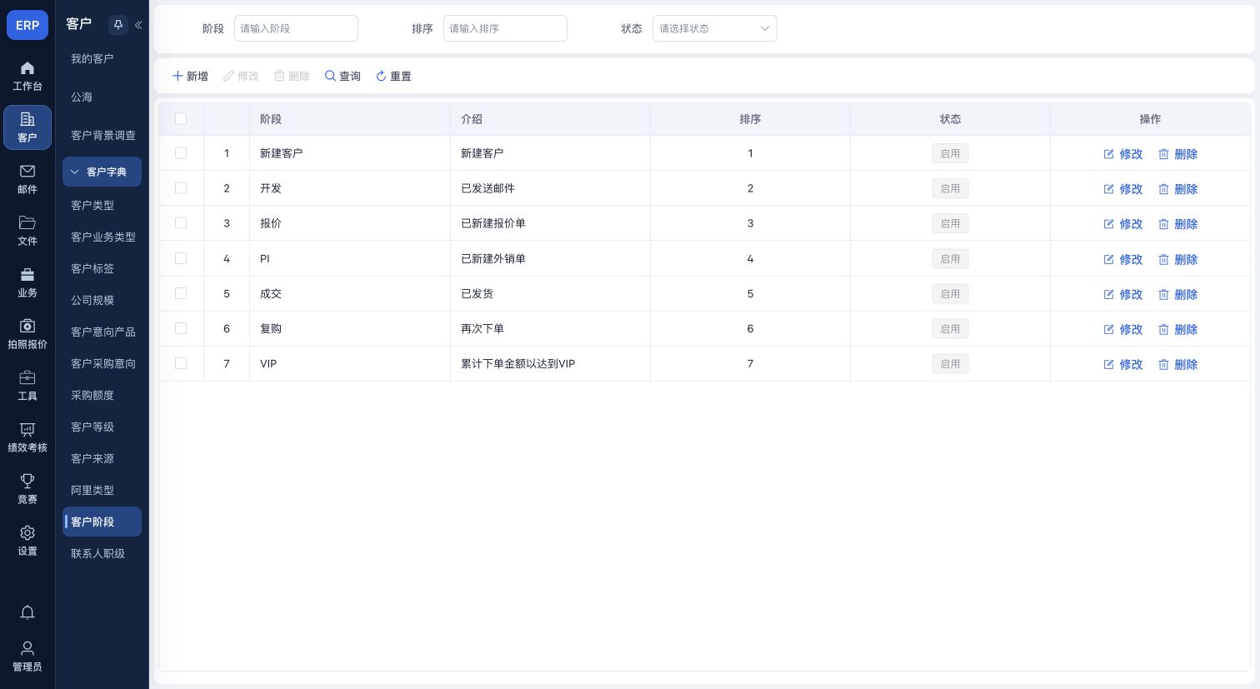
Task: Open 拍照报价 camera section
Action: 27,334
